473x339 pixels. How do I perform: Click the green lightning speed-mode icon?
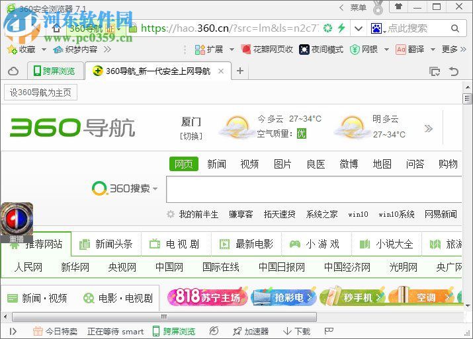tap(341, 28)
